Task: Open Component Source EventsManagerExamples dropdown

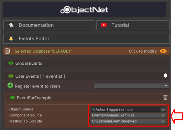Action: [x=129, y=115]
